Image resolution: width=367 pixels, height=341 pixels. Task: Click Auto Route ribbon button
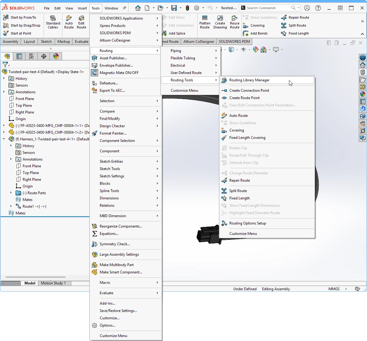(x=69, y=22)
